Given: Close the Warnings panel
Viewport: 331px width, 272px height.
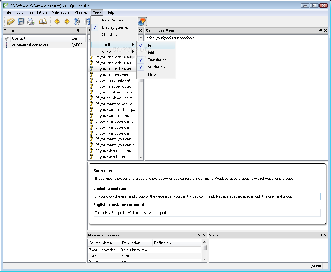Looking at the screenshot, I should [325, 235].
